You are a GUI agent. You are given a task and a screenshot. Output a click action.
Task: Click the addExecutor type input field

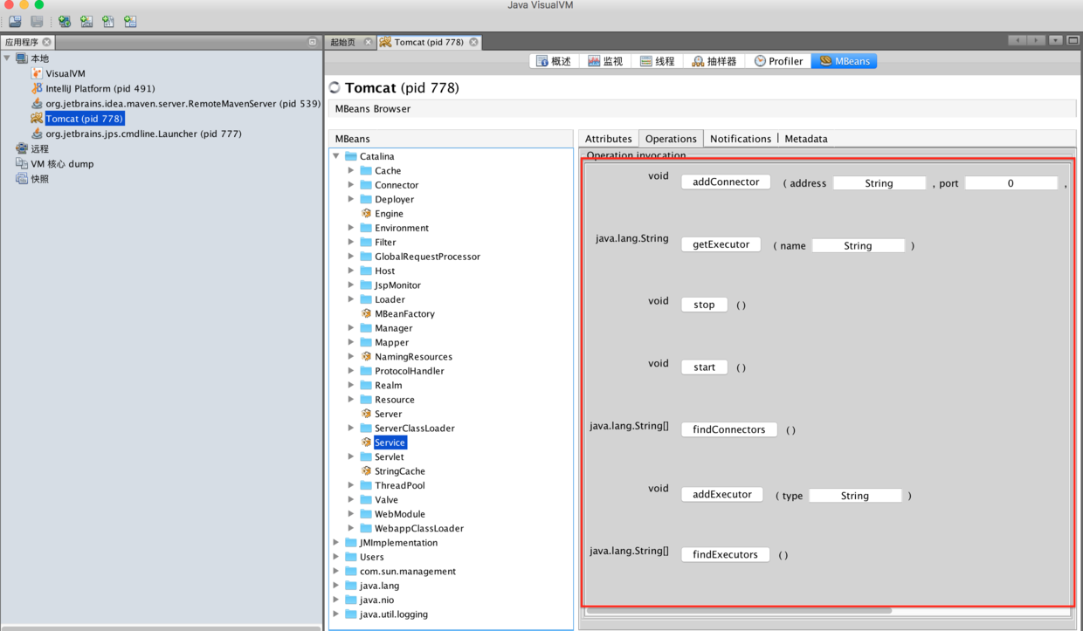point(855,496)
